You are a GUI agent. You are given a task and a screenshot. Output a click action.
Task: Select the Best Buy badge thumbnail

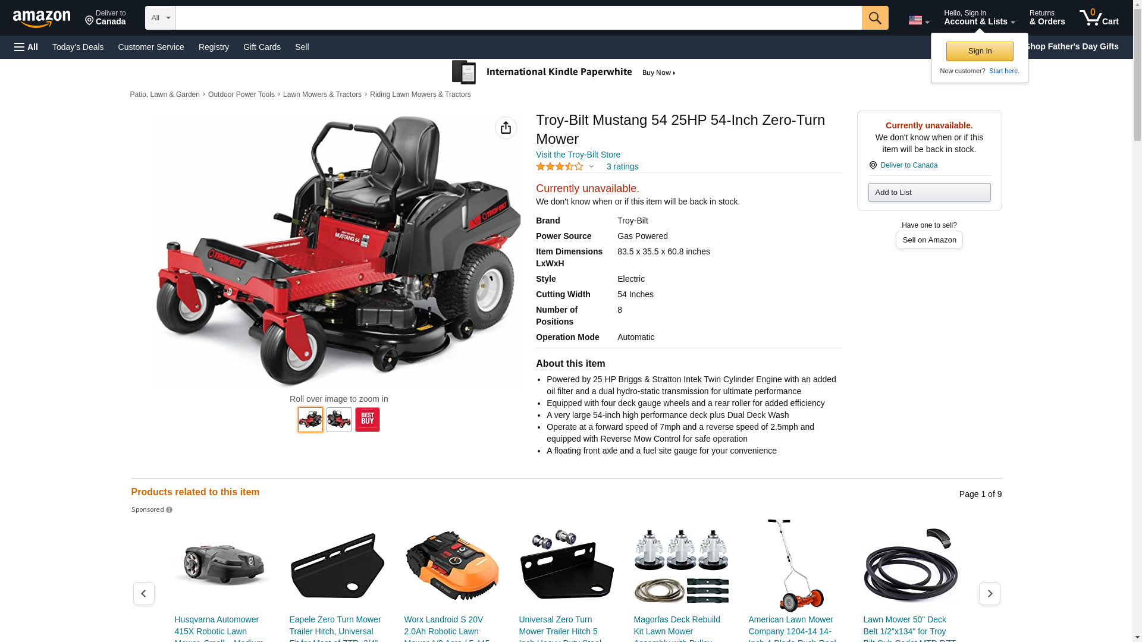(368, 420)
